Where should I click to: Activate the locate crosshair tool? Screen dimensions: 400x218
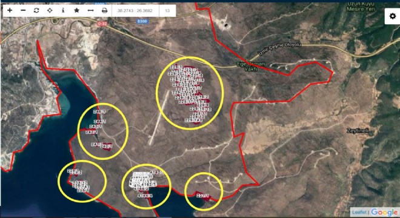(x=50, y=10)
